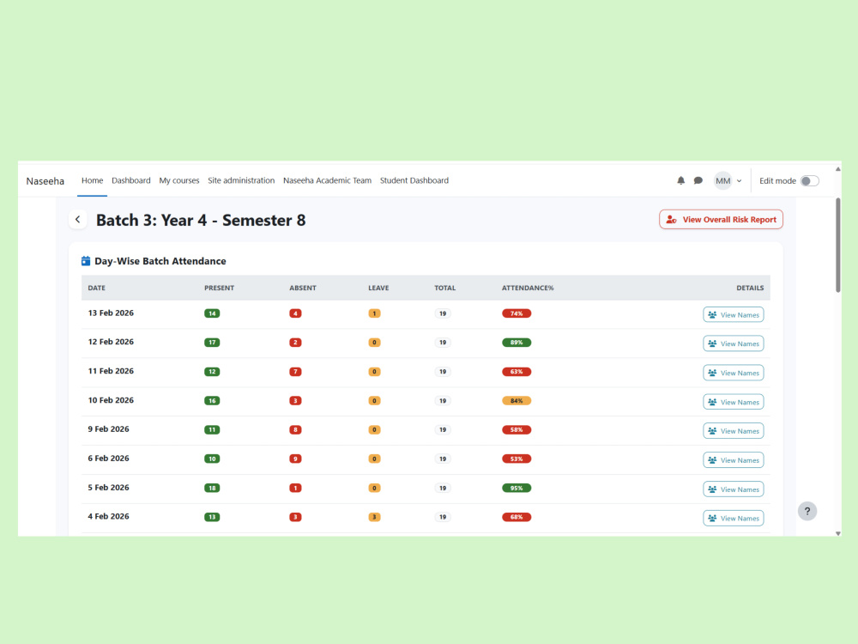View Names for 5 Feb 2026
858x644 pixels.
[x=734, y=489]
